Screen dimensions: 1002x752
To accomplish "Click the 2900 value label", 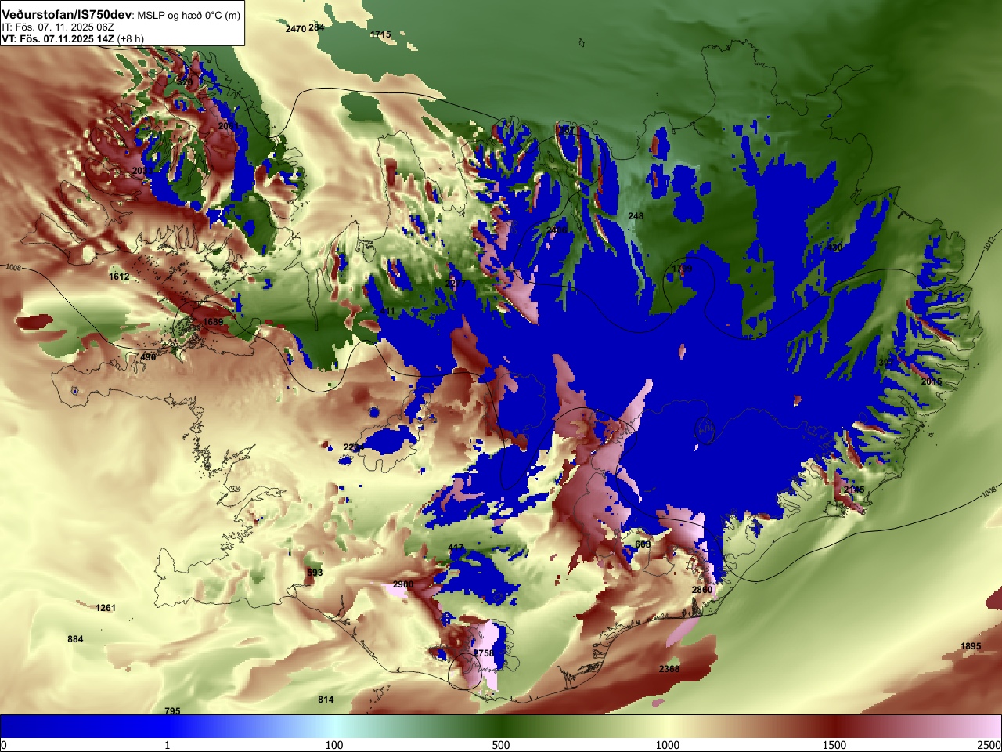I will tap(403, 584).
